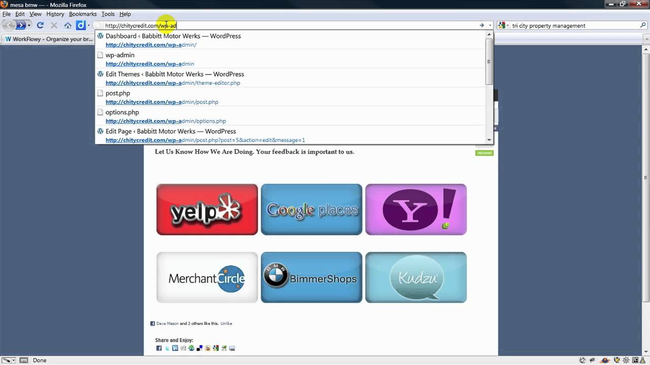650x365 pixels.
Task: Click the Facebook like icon beside Dave Mason
Action: (x=152, y=323)
